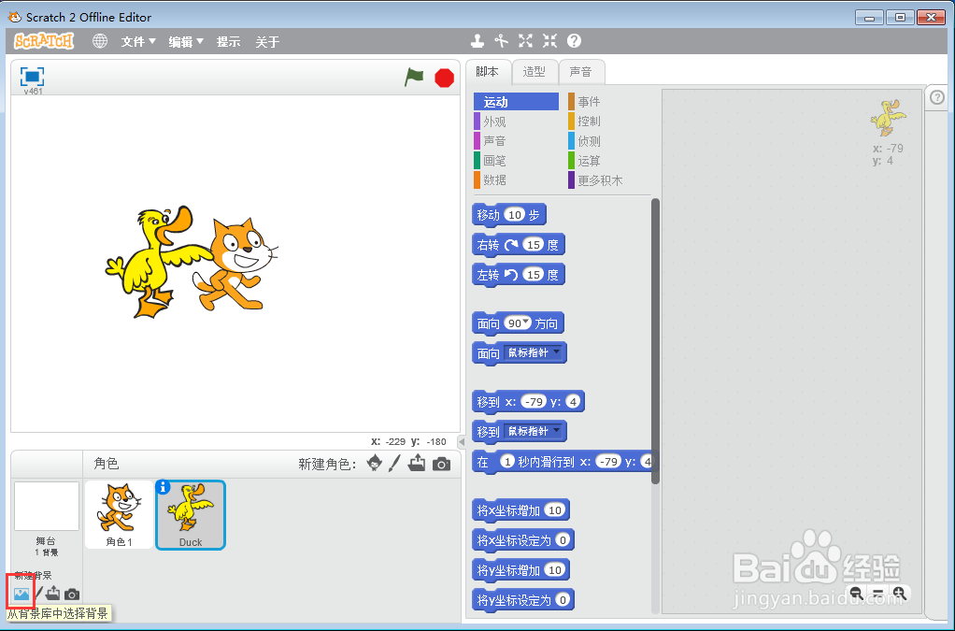Open the 文件 menu
955x631 pixels.
(x=138, y=41)
